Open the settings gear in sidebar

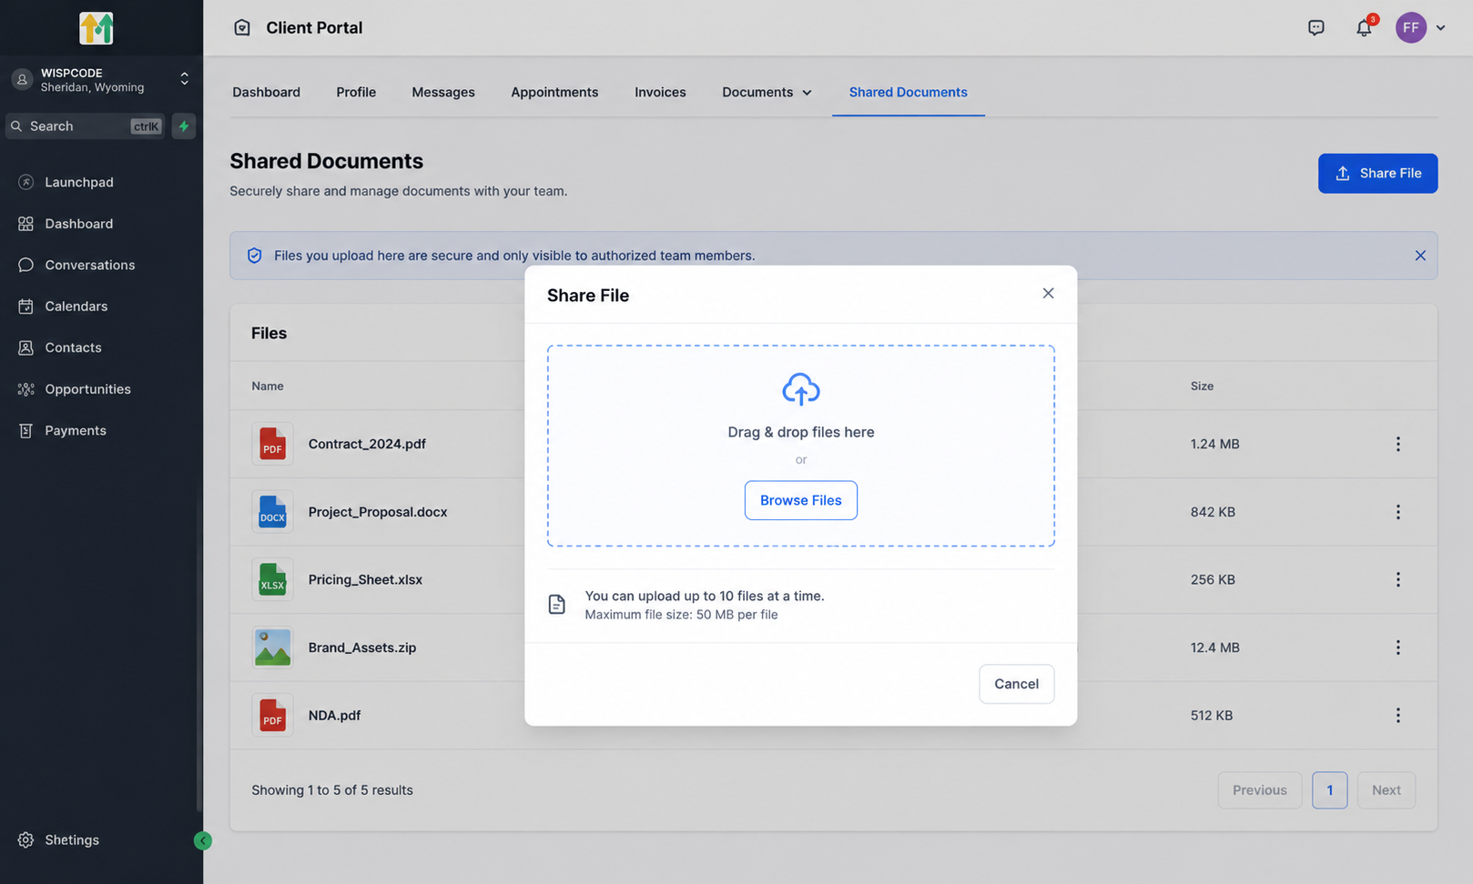(25, 839)
